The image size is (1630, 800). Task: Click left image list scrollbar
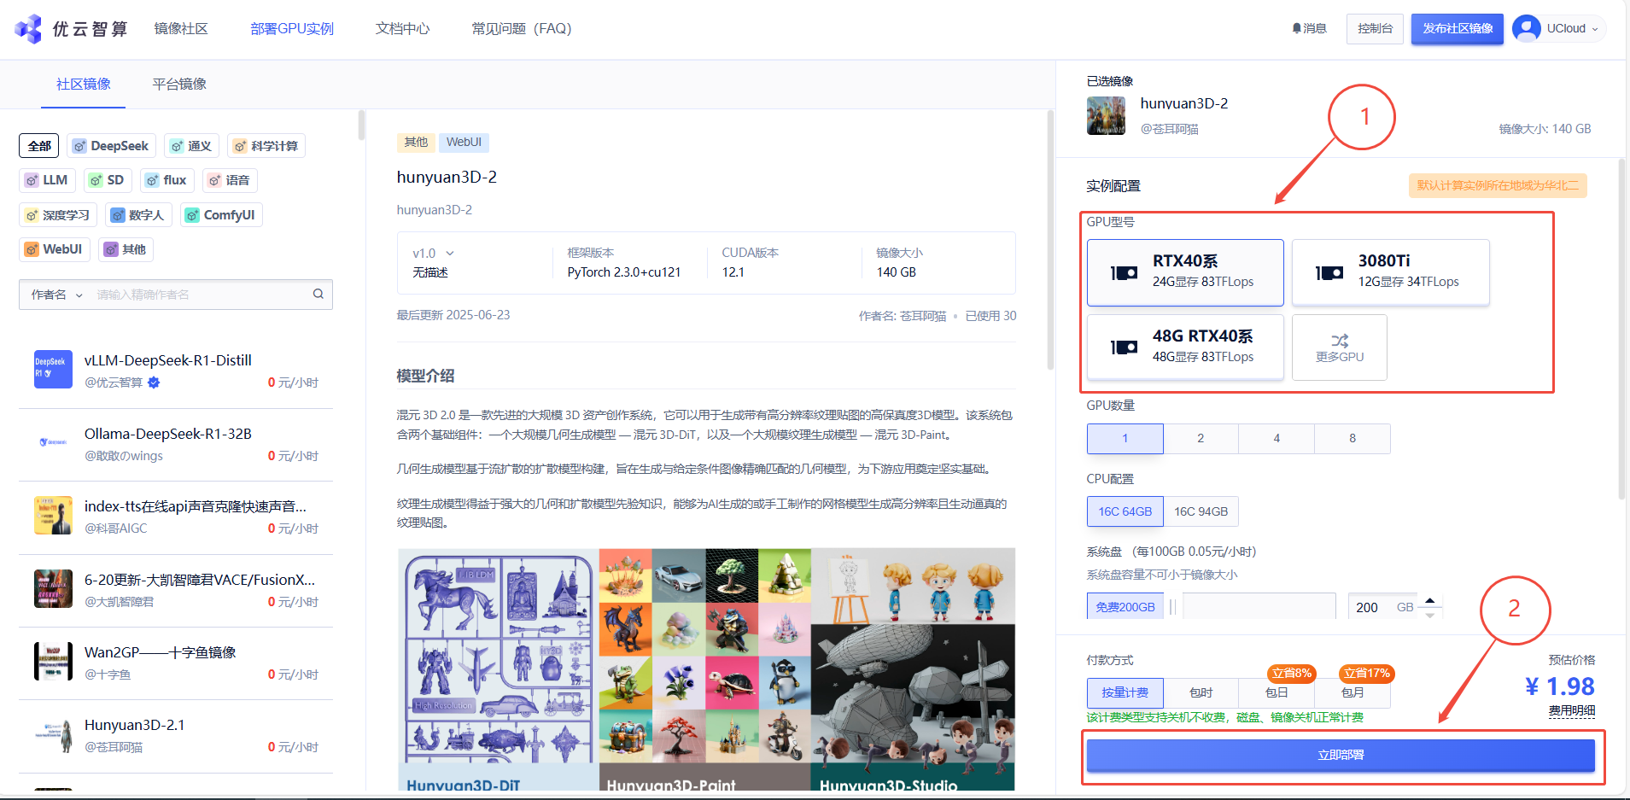(361, 126)
